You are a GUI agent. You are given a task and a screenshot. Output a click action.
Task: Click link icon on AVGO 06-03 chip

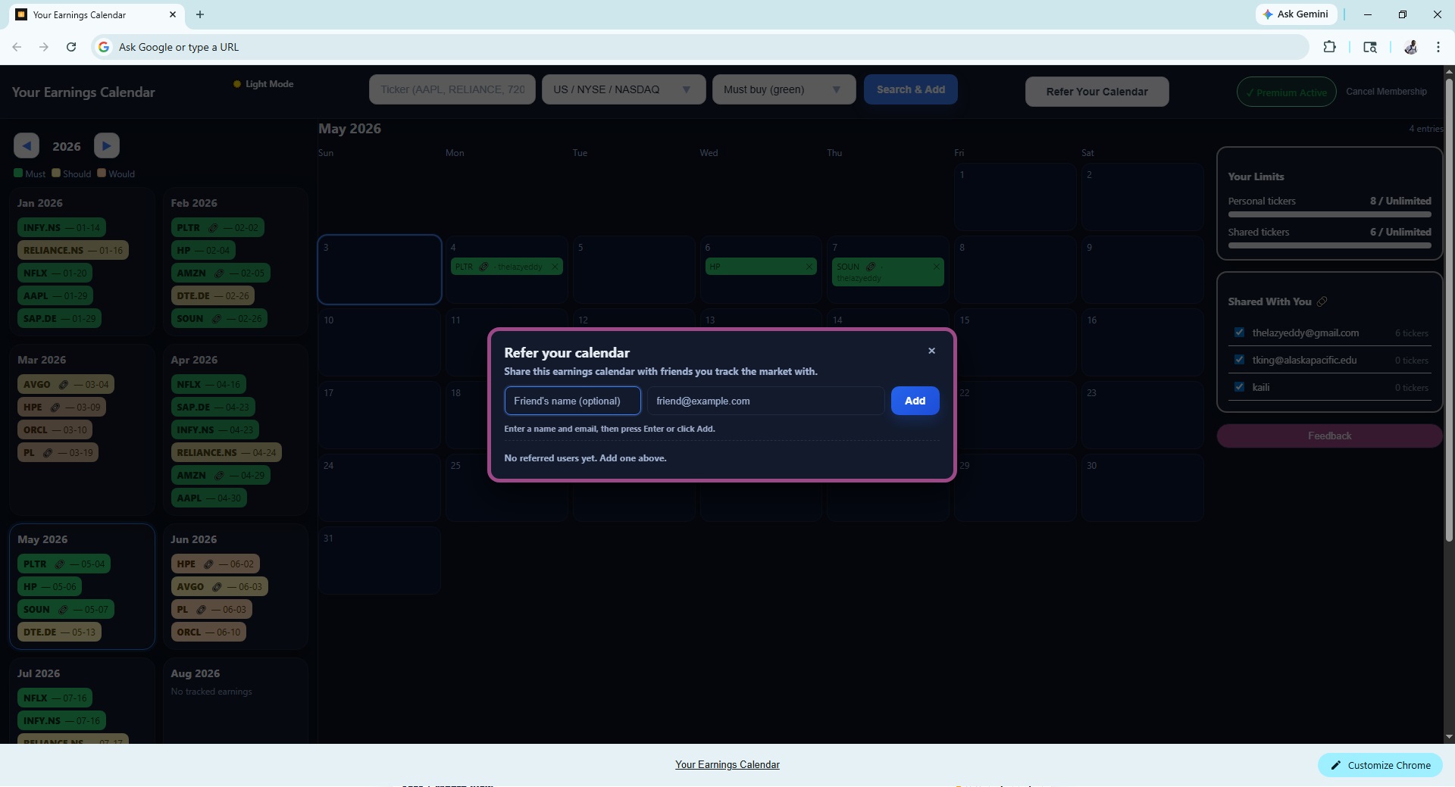[x=217, y=586]
